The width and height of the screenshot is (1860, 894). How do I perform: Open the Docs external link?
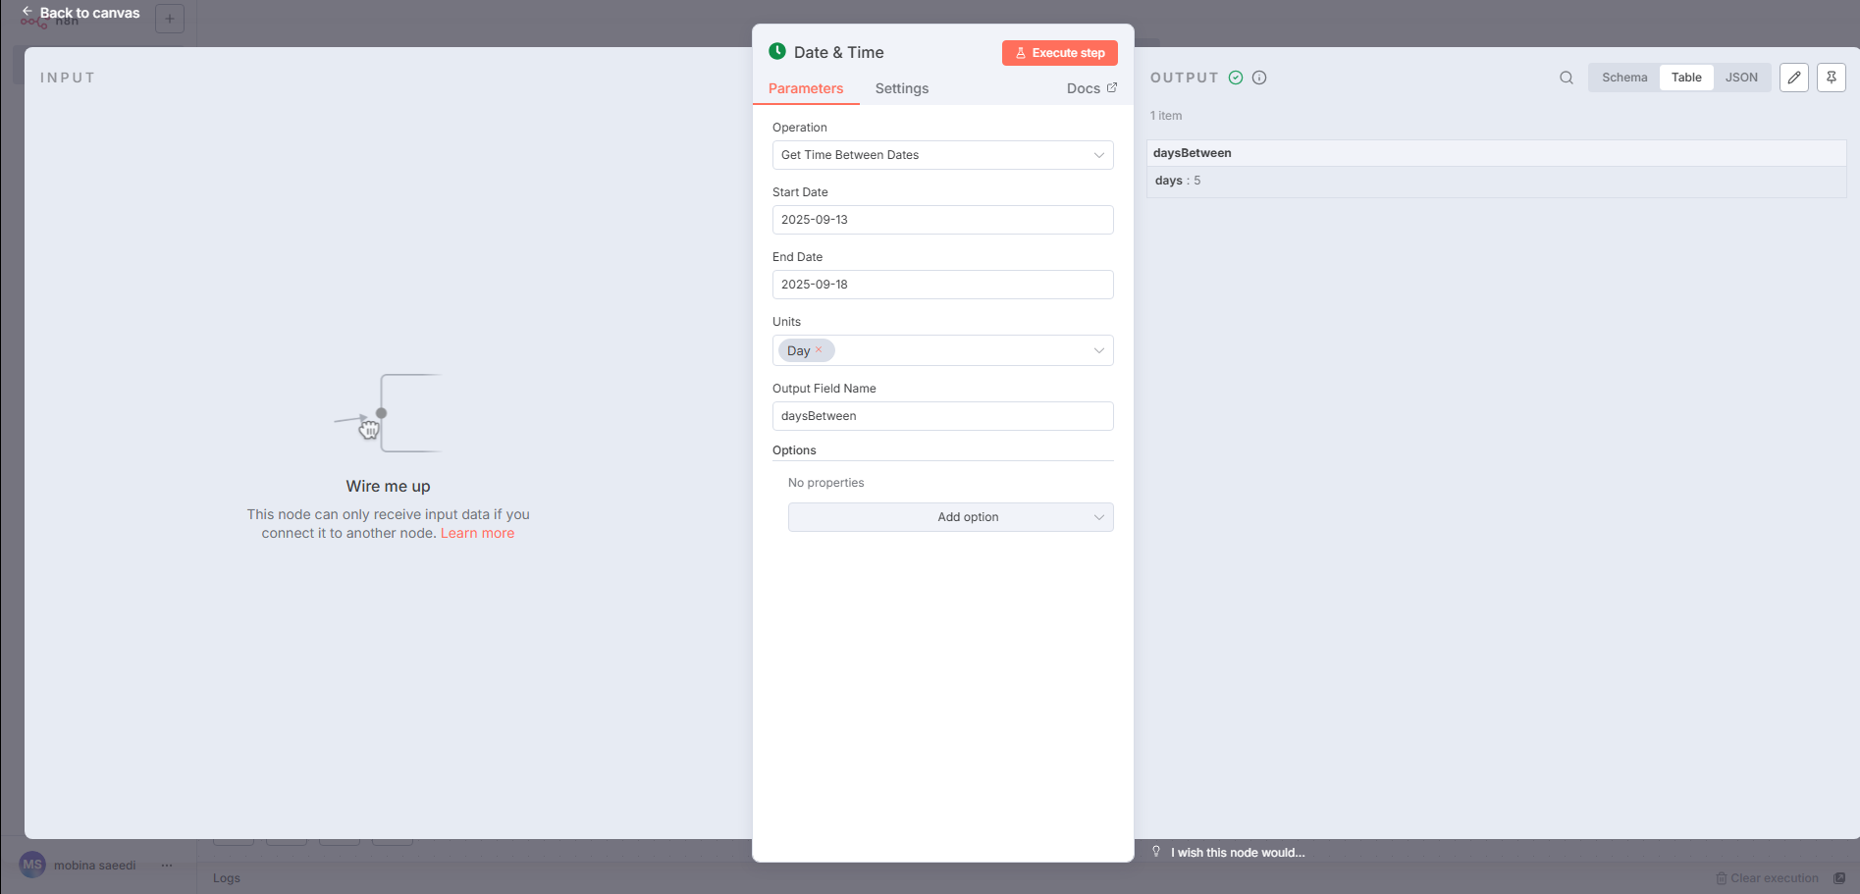[1090, 88]
